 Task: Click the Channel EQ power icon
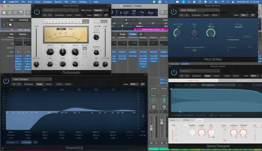coord(6,81)
